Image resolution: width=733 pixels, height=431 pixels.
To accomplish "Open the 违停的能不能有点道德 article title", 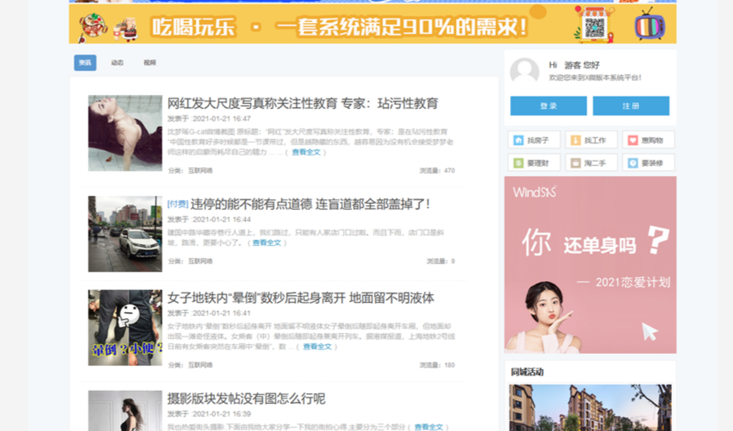I will 310,204.
